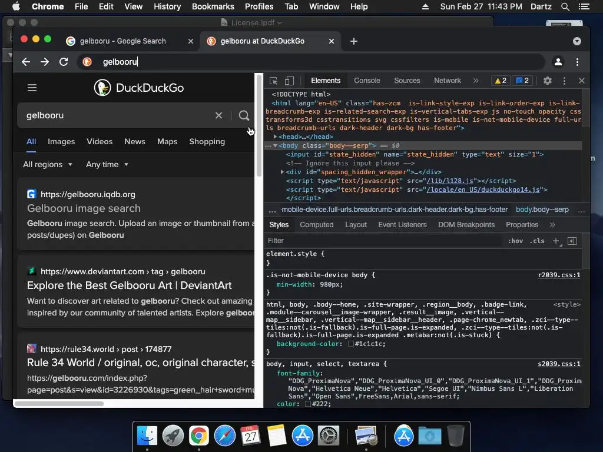
Task: Open the Computed styles tab
Action: (x=316, y=225)
